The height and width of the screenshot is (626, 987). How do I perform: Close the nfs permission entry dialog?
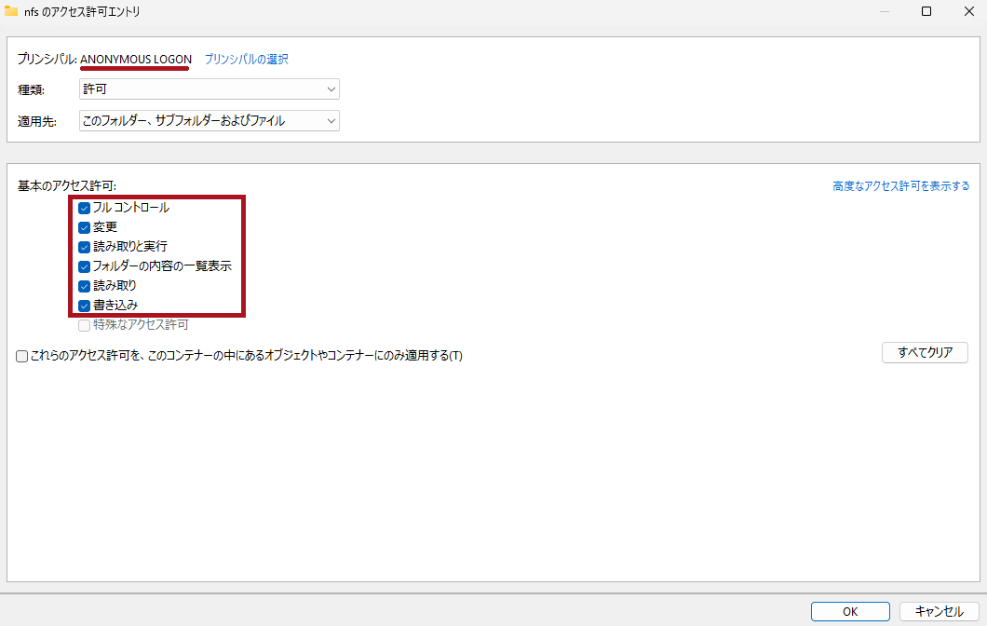point(969,11)
